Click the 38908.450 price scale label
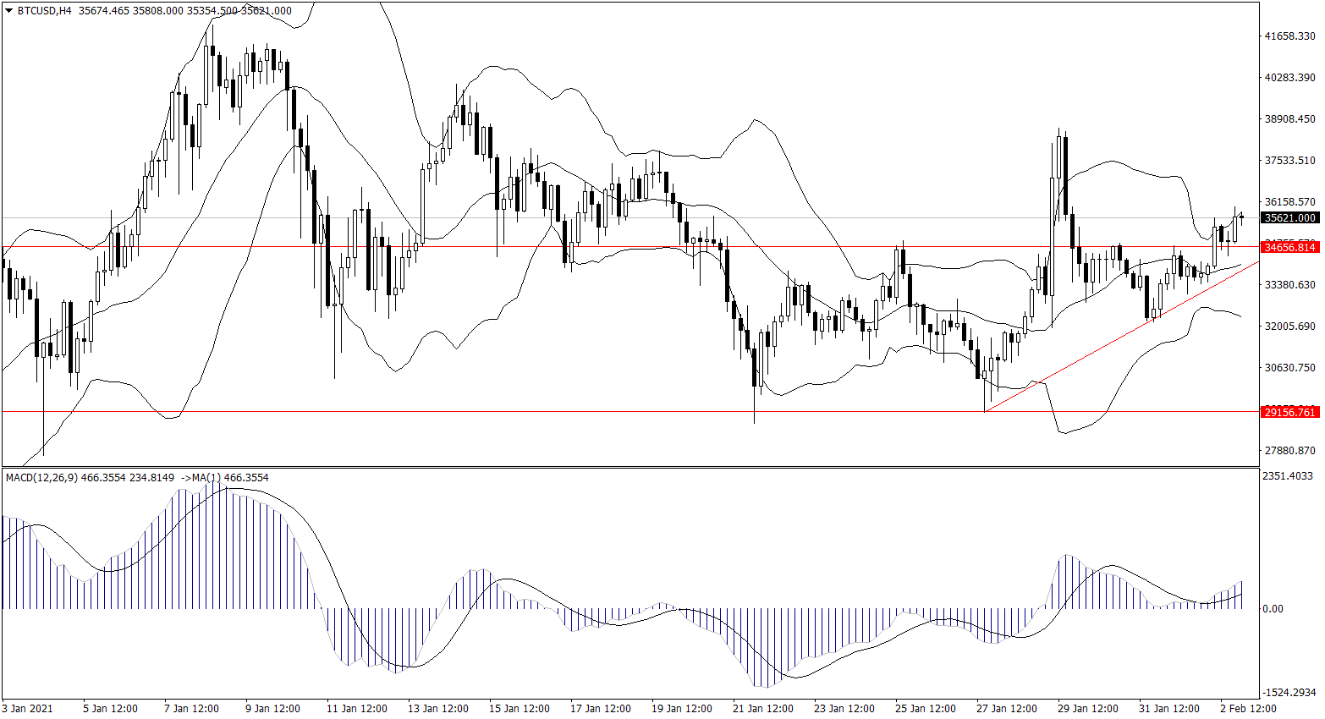 (1289, 119)
